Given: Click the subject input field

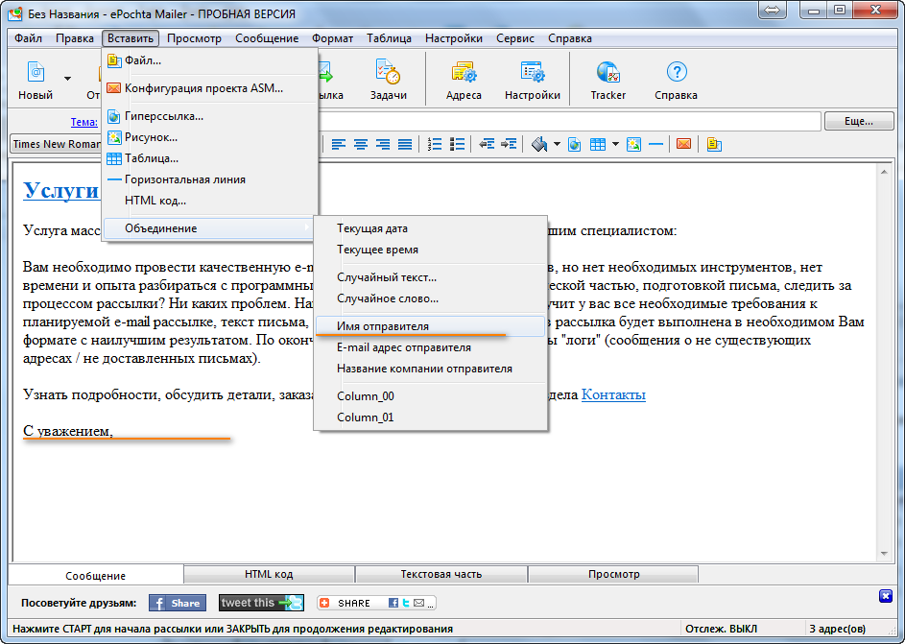Looking at the screenshot, I should 569,122.
